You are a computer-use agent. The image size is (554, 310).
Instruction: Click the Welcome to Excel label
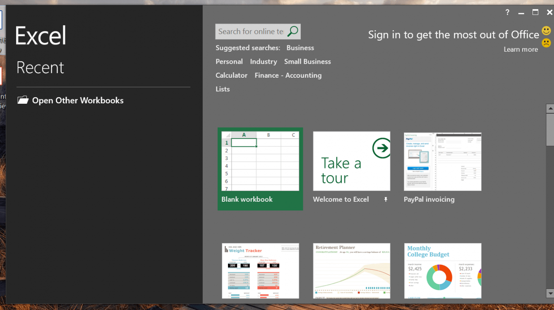tap(341, 199)
